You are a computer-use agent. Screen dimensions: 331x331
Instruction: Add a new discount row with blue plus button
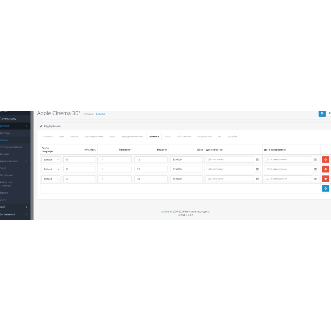326,188
